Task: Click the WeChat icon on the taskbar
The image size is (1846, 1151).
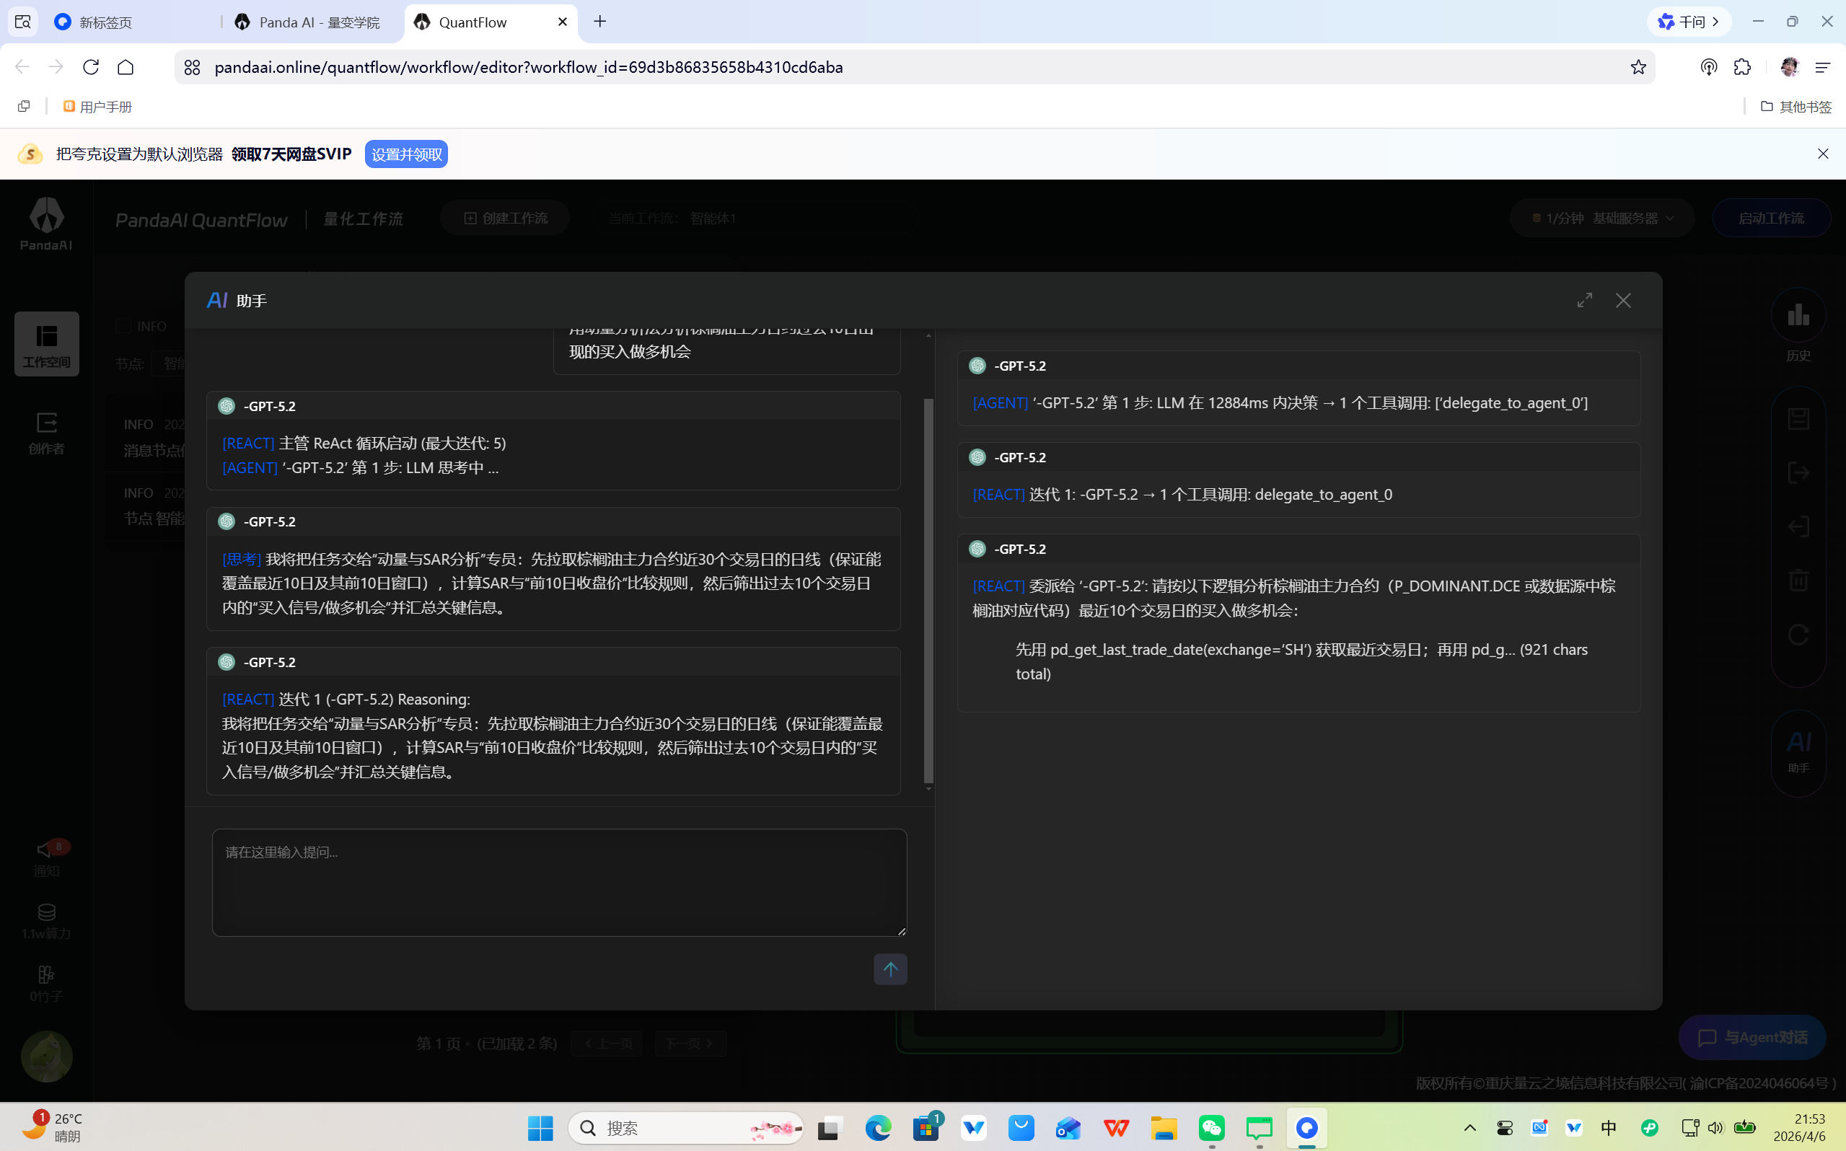Action: pos(1211,1128)
